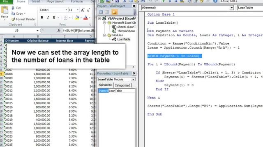Open the Fill Color dropdown arrow

point(81,18)
